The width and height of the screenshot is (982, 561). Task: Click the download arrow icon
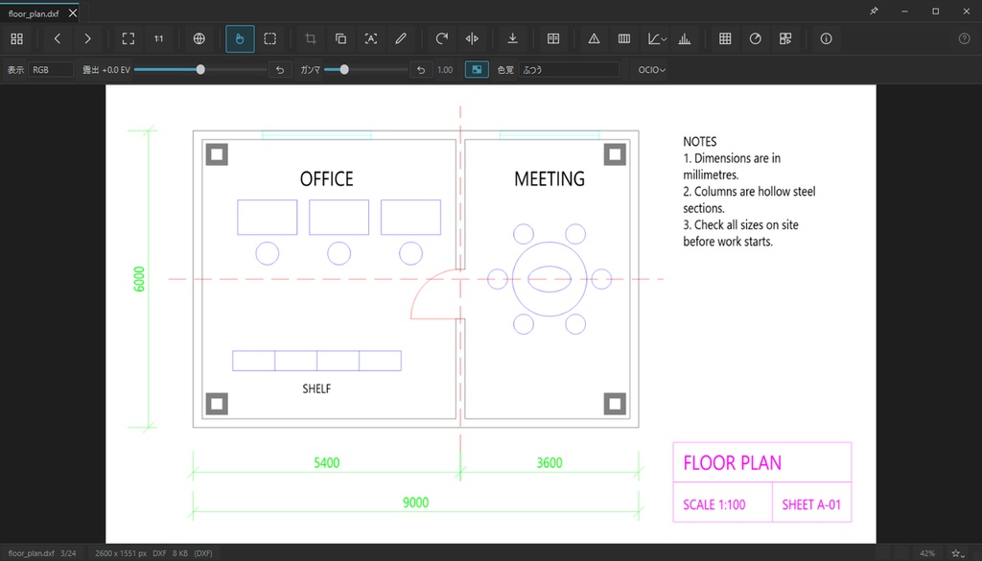tap(512, 38)
